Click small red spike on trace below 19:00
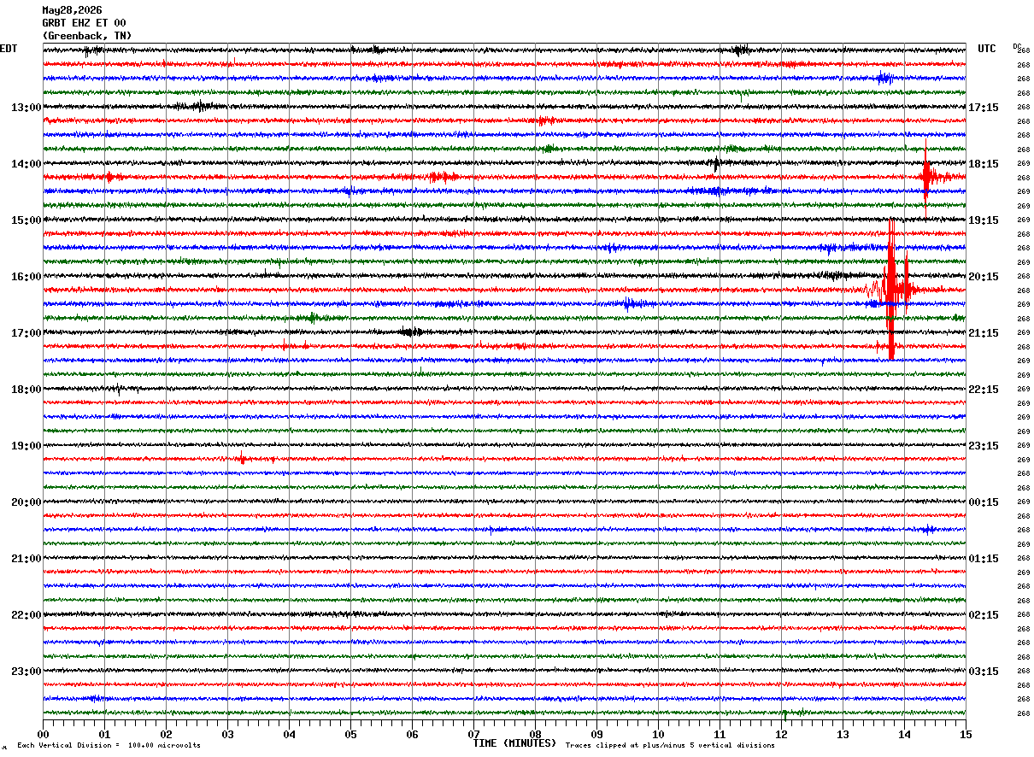The width and height of the screenshot is (1034, 757). tap(242, 459)
